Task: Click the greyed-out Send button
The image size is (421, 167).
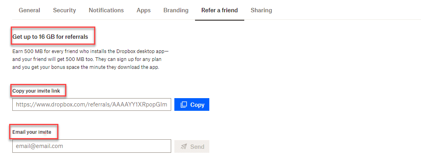Action: pos(192,146)
